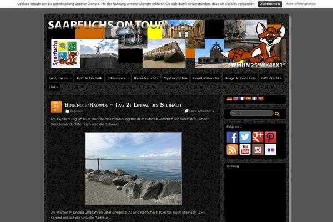333x222 pixels.
Task: Expand the Lostplaces menu
Action: pos(59,78)
